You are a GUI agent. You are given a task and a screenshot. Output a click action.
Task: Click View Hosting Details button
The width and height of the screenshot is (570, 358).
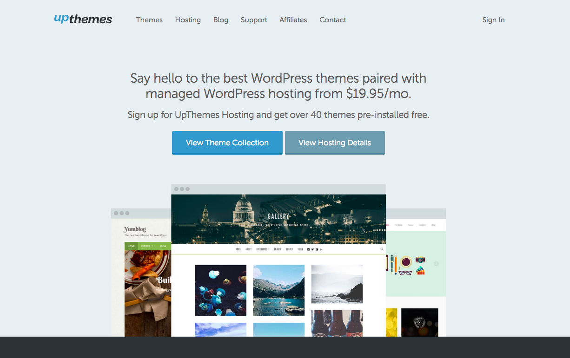(335, 143)
